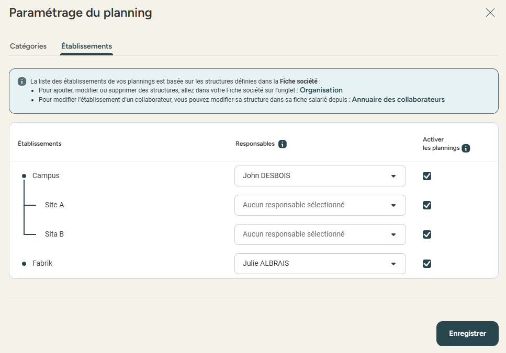Open the Sita B responsable selector

click(320, 234)
